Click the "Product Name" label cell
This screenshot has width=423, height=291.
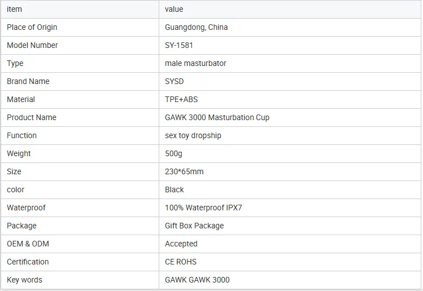click(x=32, y=117)
